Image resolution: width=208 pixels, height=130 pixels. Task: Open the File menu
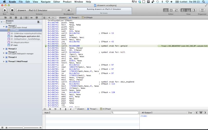tap(21, 2)
